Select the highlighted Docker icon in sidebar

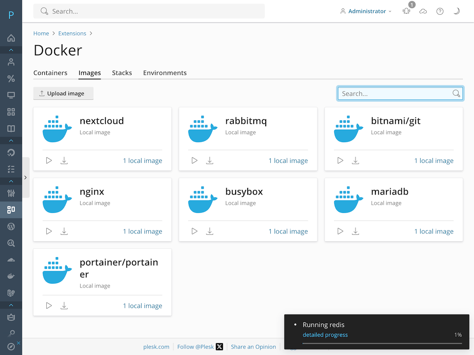click(x=11, y=210)
